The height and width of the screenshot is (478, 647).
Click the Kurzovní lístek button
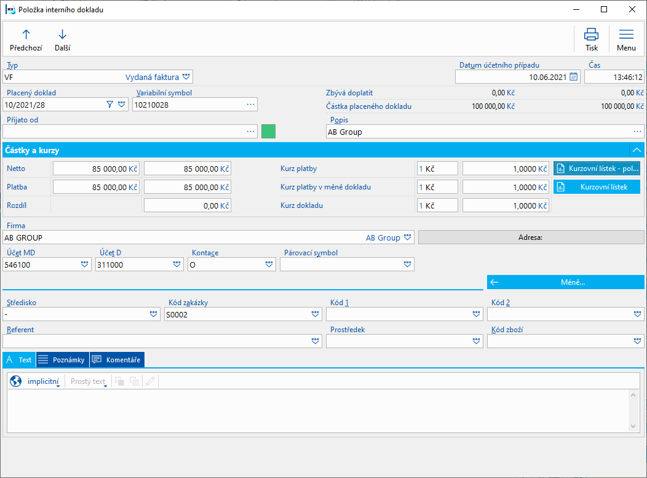coord(596,187)
